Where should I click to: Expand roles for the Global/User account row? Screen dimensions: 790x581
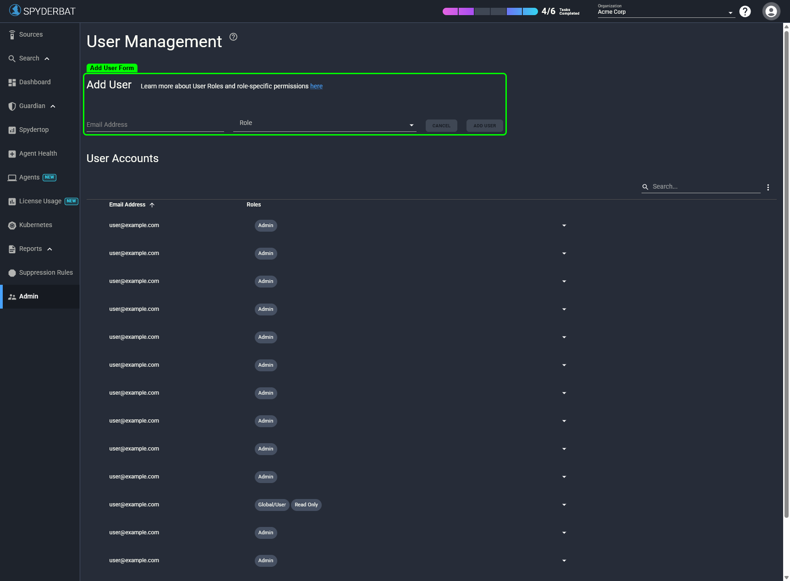coord(564,505)
